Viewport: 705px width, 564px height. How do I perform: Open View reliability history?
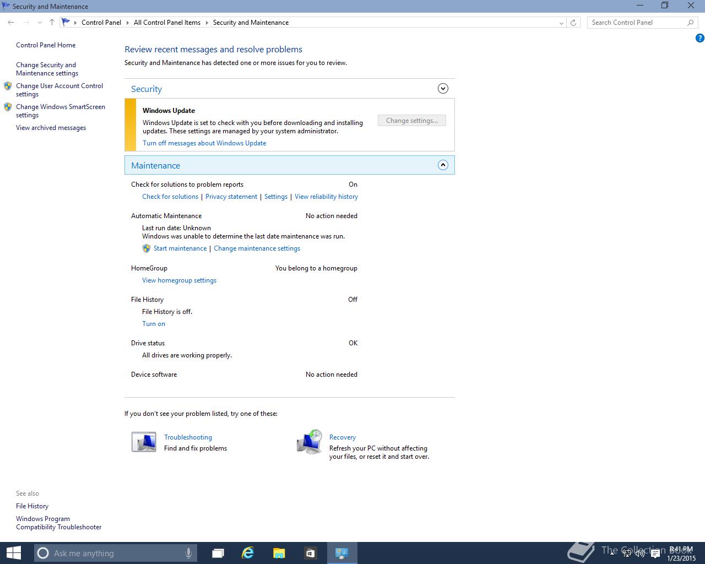coord(326,197)
